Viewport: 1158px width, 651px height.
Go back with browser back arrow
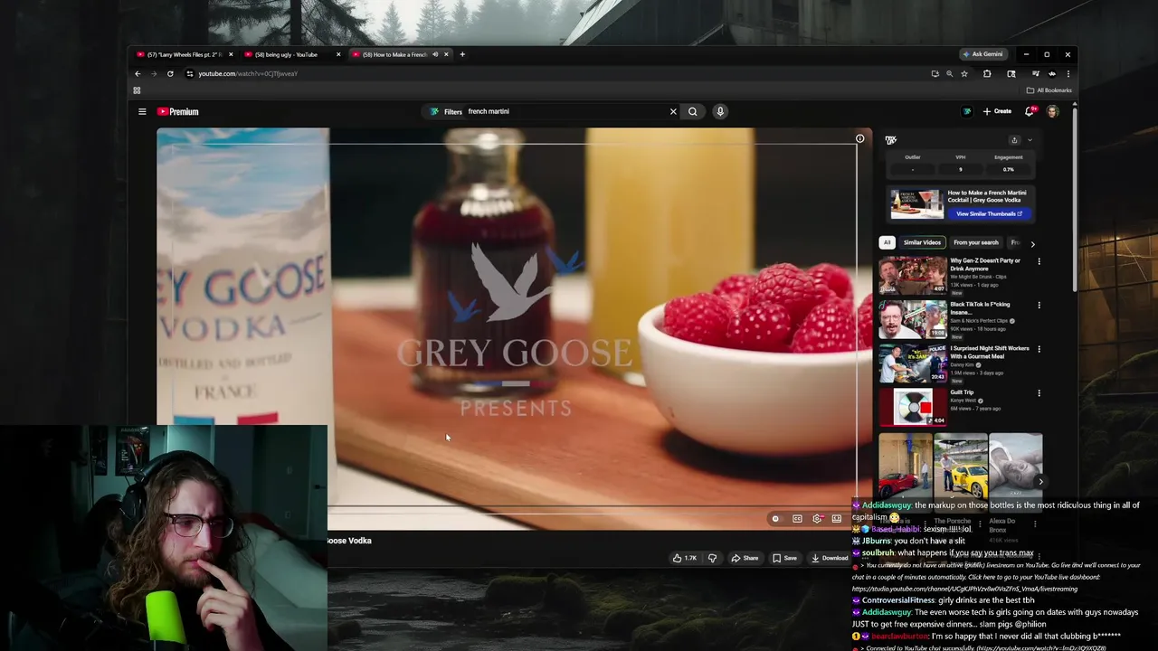click(138, 73)
